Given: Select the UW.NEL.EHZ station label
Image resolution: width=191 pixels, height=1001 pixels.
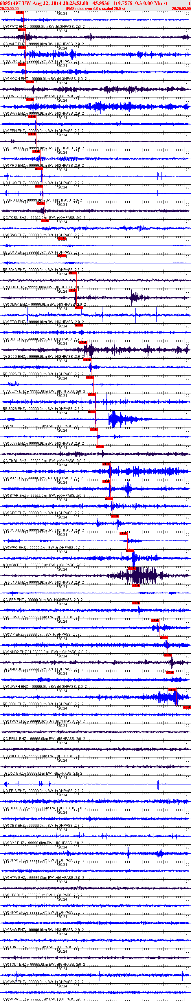Looking at the screenshot, I should pos(43,426).
